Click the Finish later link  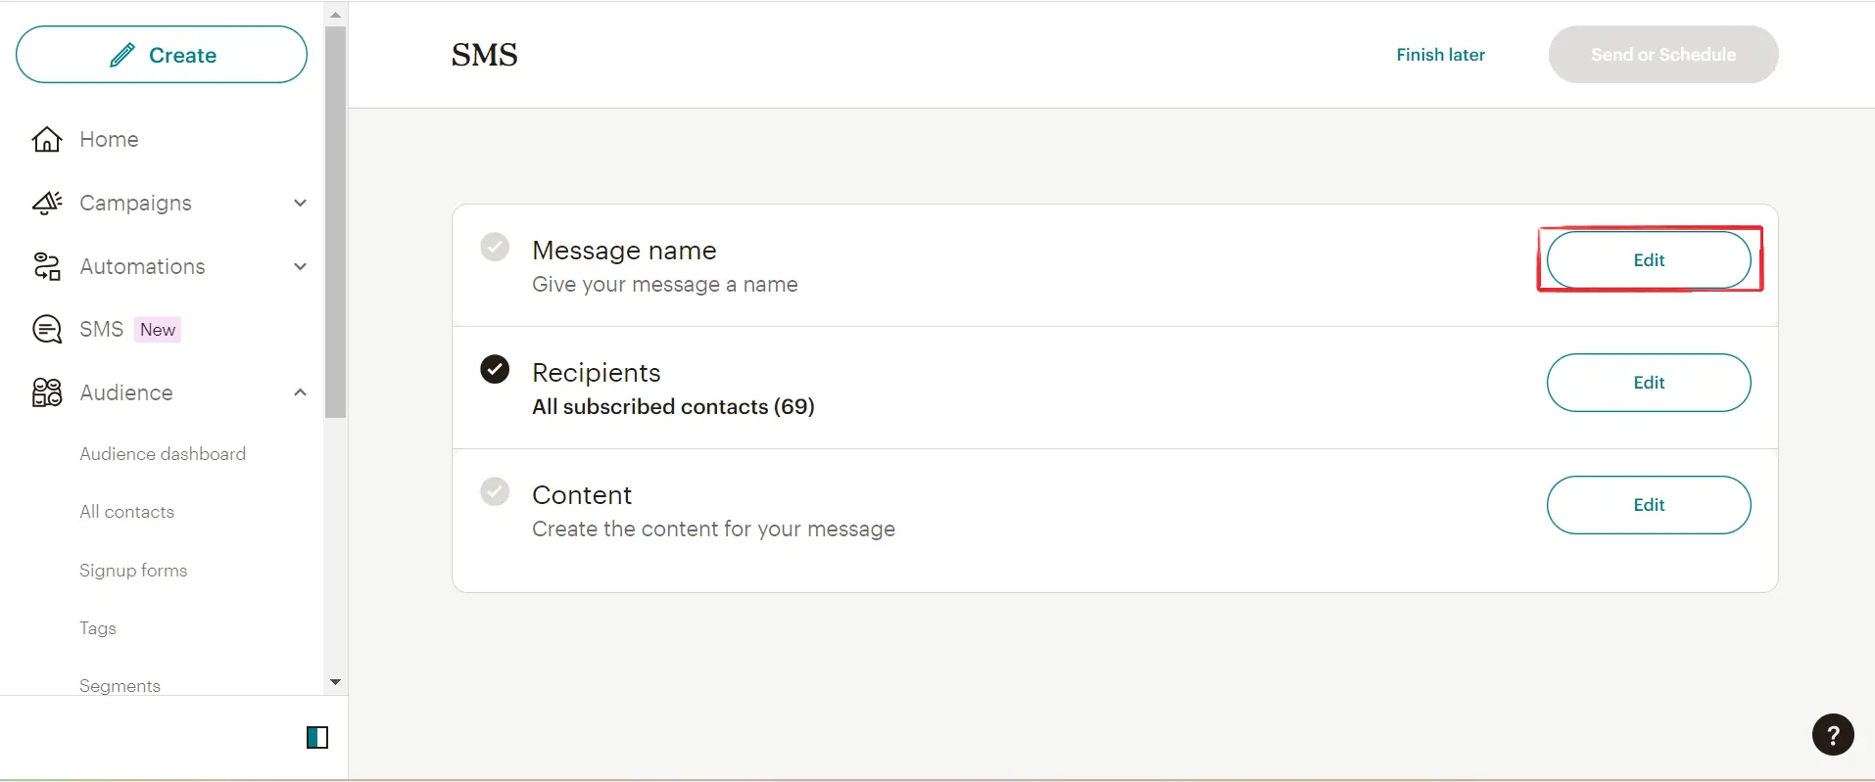tap(1440, 55)
